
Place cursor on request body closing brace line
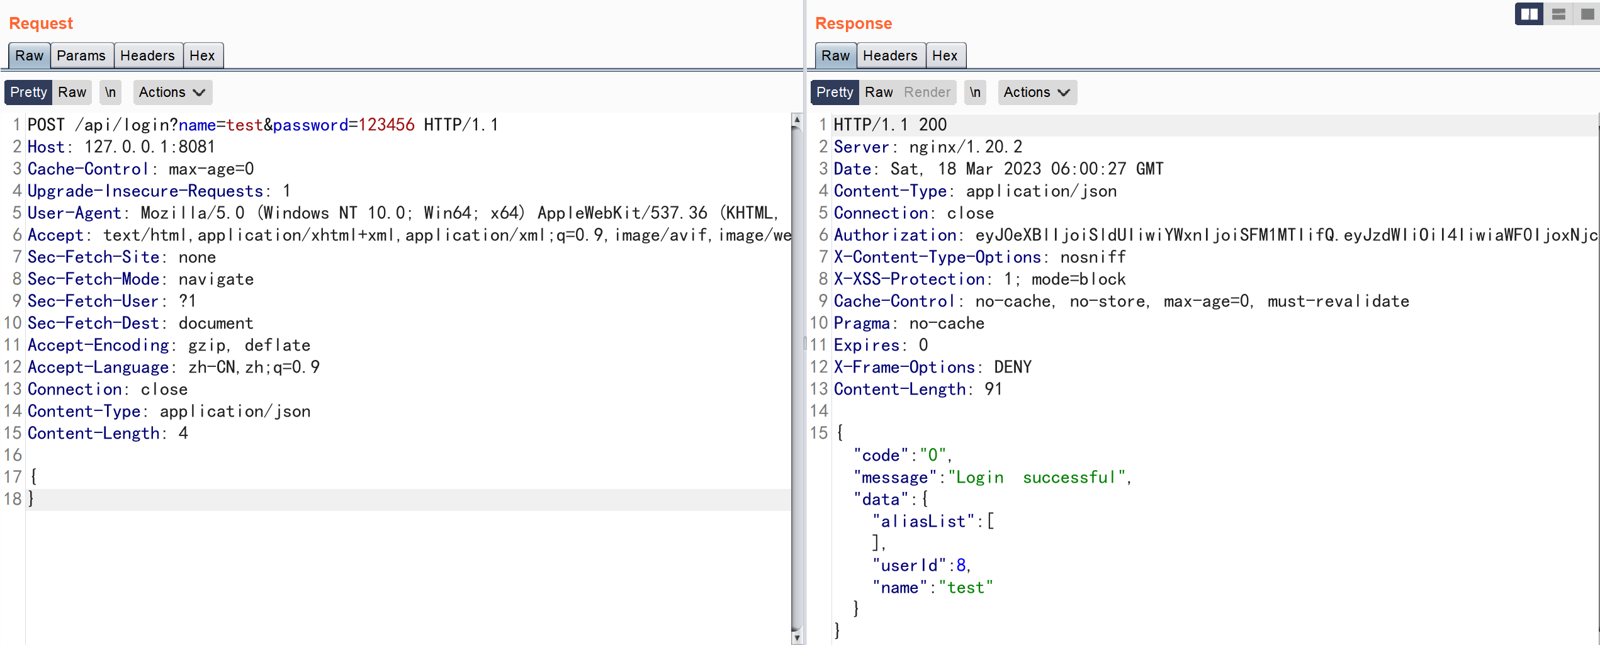click(x=408, y=499)
